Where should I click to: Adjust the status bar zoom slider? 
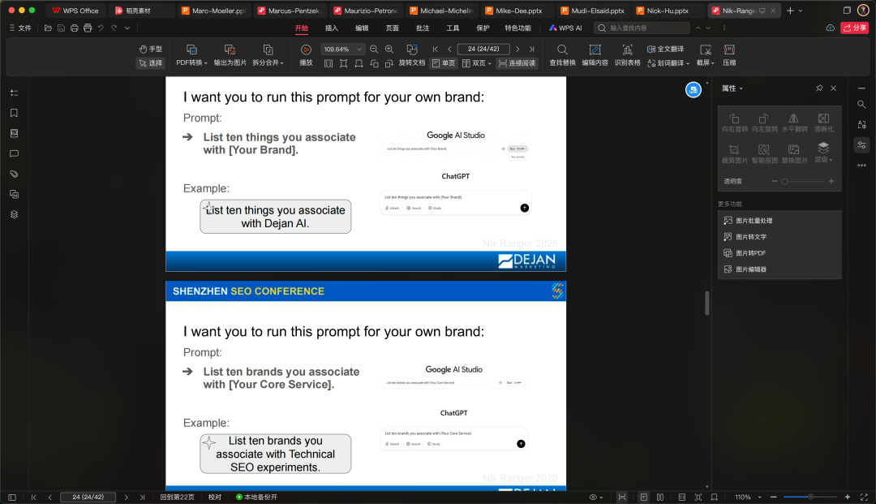click(810, 497)
